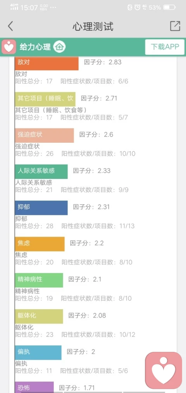186x393 pixels.
Task: Tap the green 人际关系敏感 bar
Action: coord(41,172)
